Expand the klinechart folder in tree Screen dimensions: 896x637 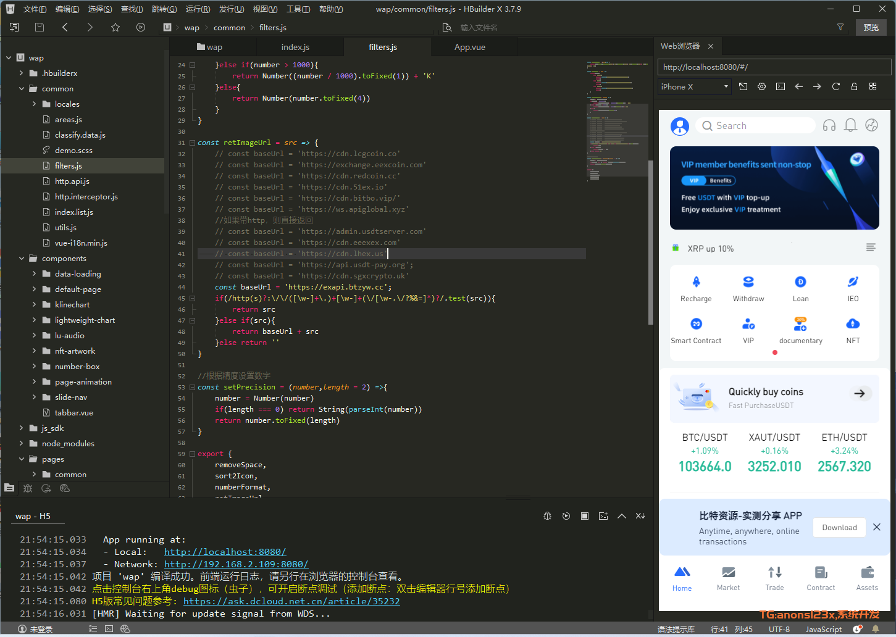click(35, 305)
